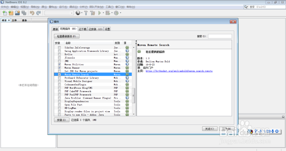Click the source icon for ProGuard Obfuscator Library
Image resolution: width=286 pixels, height=151 pixels.
(127, 78)
